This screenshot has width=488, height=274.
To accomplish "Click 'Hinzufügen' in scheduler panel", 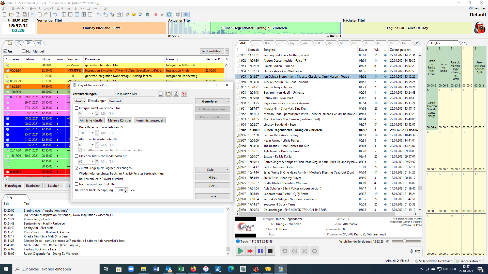I will [13, 185].
